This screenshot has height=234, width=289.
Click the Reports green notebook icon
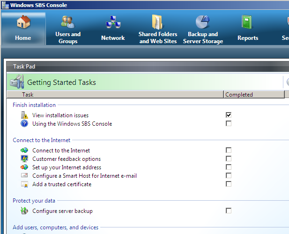[247, 22]
